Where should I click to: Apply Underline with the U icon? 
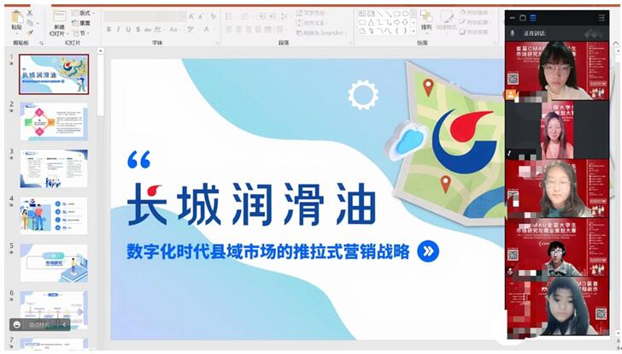click(128, 29)
